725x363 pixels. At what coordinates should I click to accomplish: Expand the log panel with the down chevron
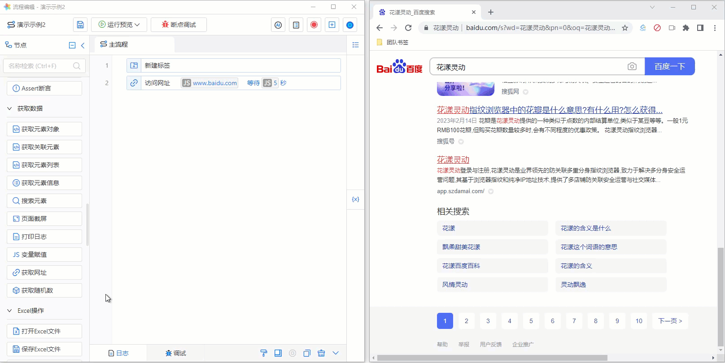[x=336, y=353]
